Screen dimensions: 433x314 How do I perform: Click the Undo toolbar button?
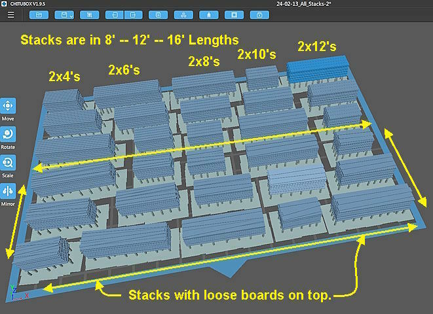coord(115,15)
